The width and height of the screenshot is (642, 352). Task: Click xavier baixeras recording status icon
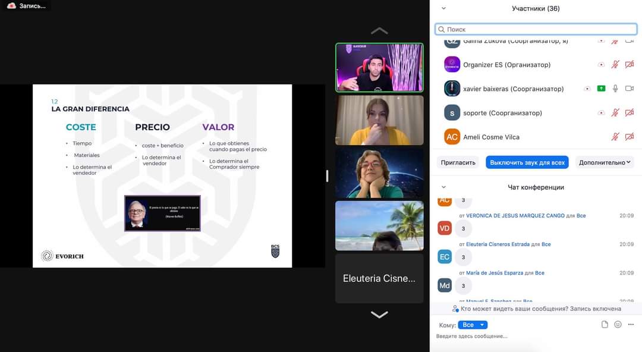click(587, 89)
